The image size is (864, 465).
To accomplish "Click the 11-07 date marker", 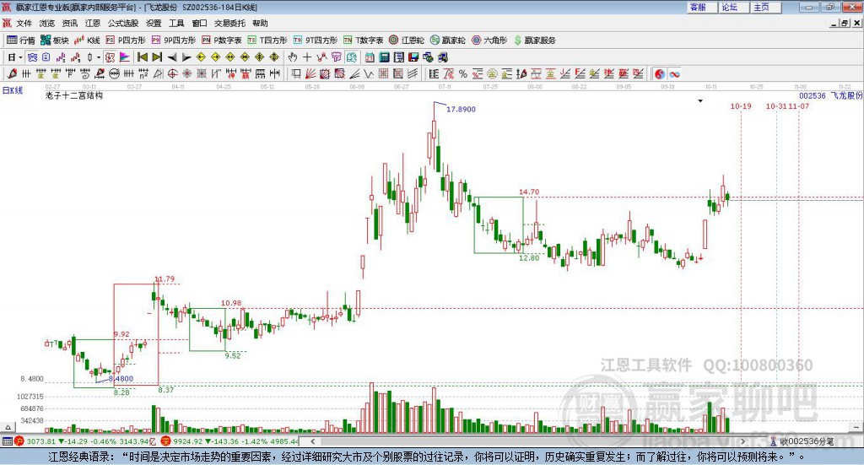I will pyautogui.click(x=798, y=106).
